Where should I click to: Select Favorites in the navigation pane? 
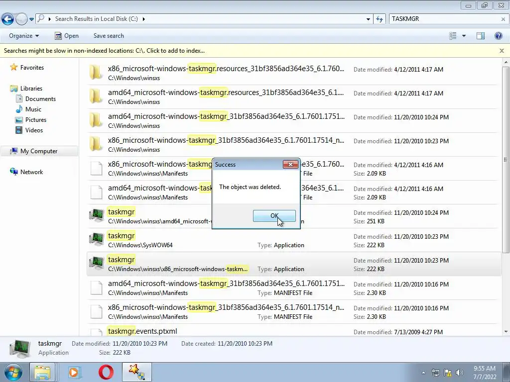coord(32,68)
